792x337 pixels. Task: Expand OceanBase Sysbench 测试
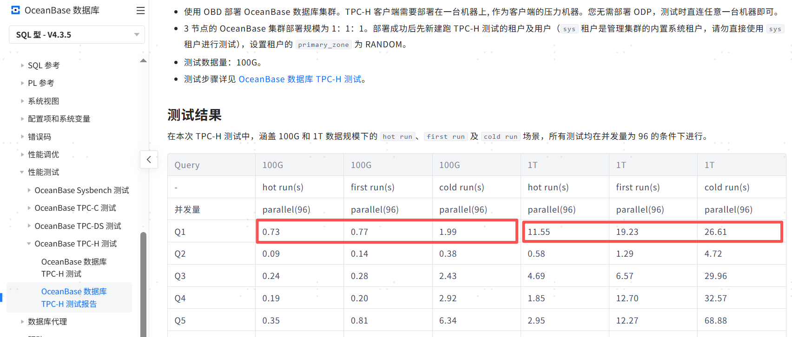81,190
